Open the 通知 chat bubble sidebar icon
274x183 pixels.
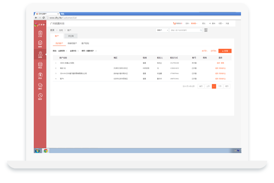[40, 86]
